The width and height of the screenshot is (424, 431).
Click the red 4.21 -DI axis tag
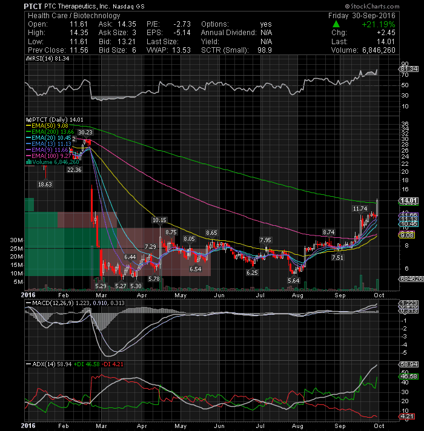point(407,416)
